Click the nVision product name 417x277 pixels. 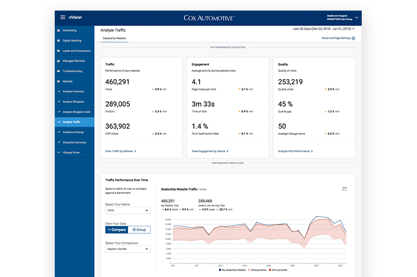point(75,17)
